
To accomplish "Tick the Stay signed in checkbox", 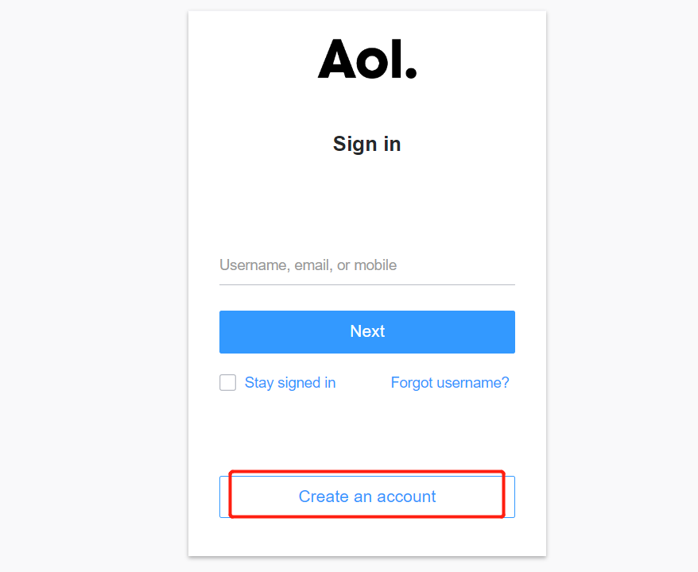I will [x=228, y=383].
